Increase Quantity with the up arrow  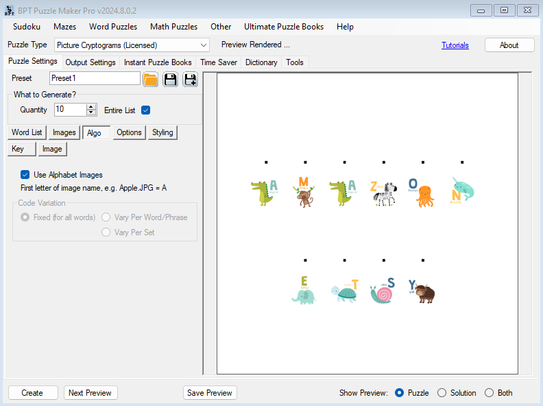coord(91,106)
